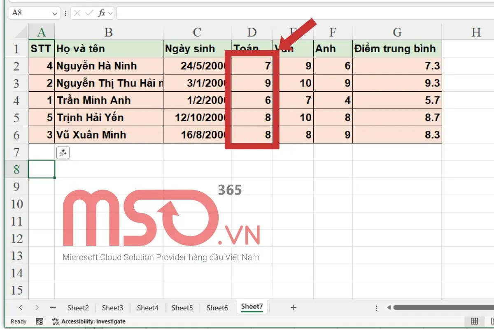Select the cell containing Trịnh Hải Yến
Image resolution: width=494 pixels, height=329 pixels.
[x=109, y=118]
